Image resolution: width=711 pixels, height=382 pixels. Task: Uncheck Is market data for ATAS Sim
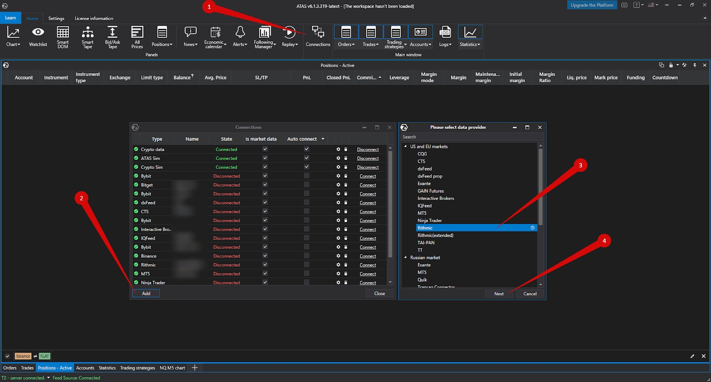(x=265, y=158)
